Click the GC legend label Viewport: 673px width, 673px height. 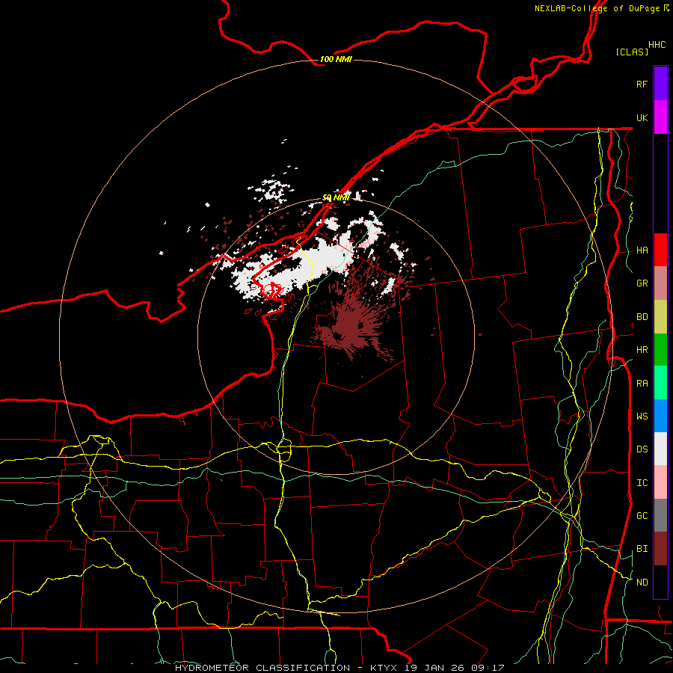coord(642,516)
